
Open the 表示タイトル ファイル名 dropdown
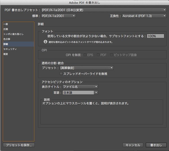coord(80,87)
